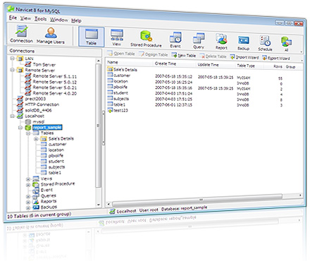Select Remote Server 4.0.20 connection

[x=54, y=93]
